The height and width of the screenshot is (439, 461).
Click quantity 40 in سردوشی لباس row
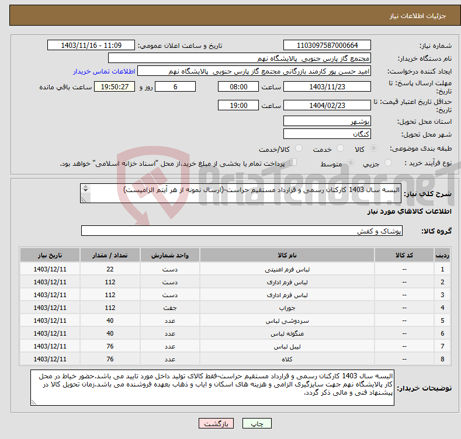(110, 320)
